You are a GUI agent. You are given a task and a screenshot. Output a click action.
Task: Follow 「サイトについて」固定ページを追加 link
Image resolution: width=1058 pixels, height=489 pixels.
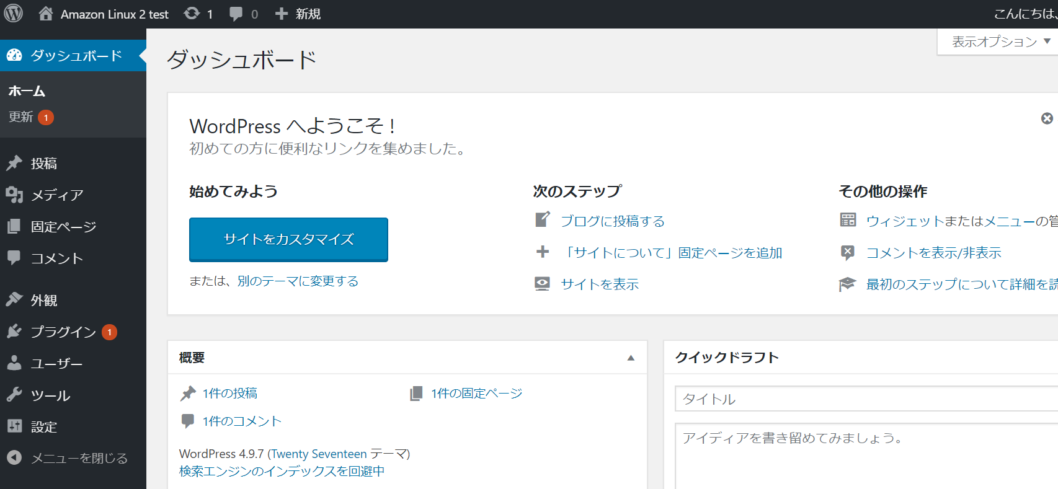coord(672,252)
